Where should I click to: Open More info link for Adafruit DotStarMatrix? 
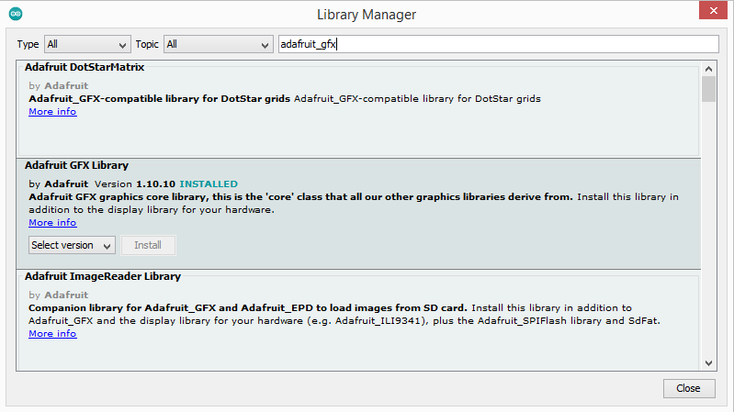[x=52, y=112]
